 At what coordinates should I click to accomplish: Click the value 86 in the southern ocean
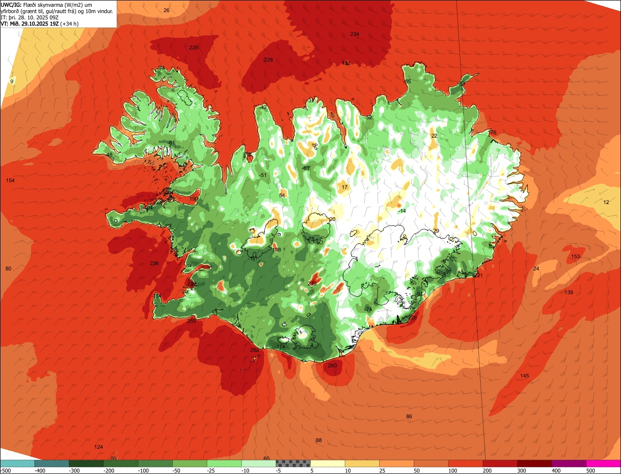click(409, 416)
